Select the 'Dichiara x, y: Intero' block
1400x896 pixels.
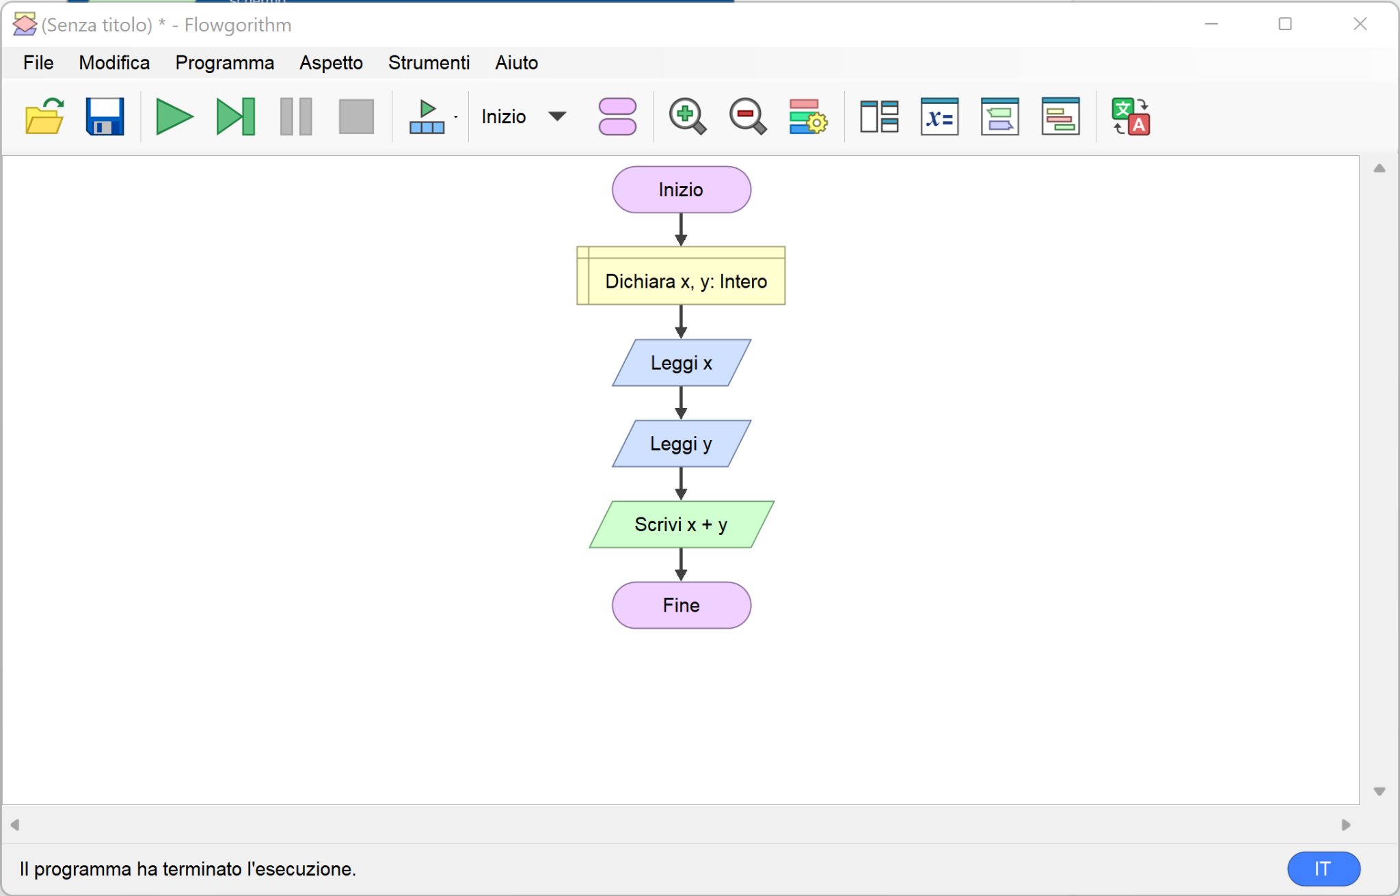(x=681, y=281)
